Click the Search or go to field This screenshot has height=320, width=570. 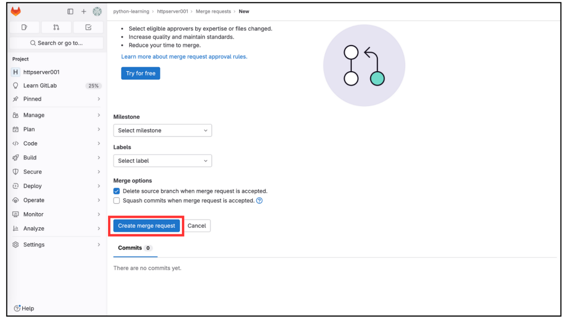coord(56,43)
